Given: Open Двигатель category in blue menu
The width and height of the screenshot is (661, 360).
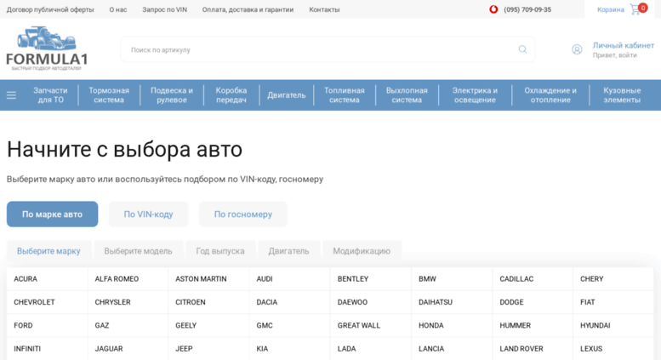Looking at the screenshot, I should [286, 95].
